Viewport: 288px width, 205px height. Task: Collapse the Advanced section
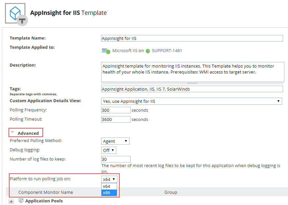point(12,132)
